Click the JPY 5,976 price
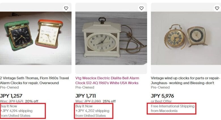 (162, 96)
